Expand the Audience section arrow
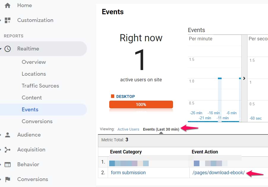Image resolution: width=268 pixels, height=187 pixels. tap(1, 135)
